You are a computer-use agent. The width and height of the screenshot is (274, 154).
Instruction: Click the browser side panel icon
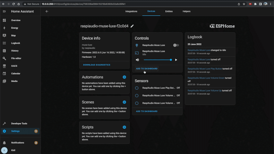[x=261, y=4]
